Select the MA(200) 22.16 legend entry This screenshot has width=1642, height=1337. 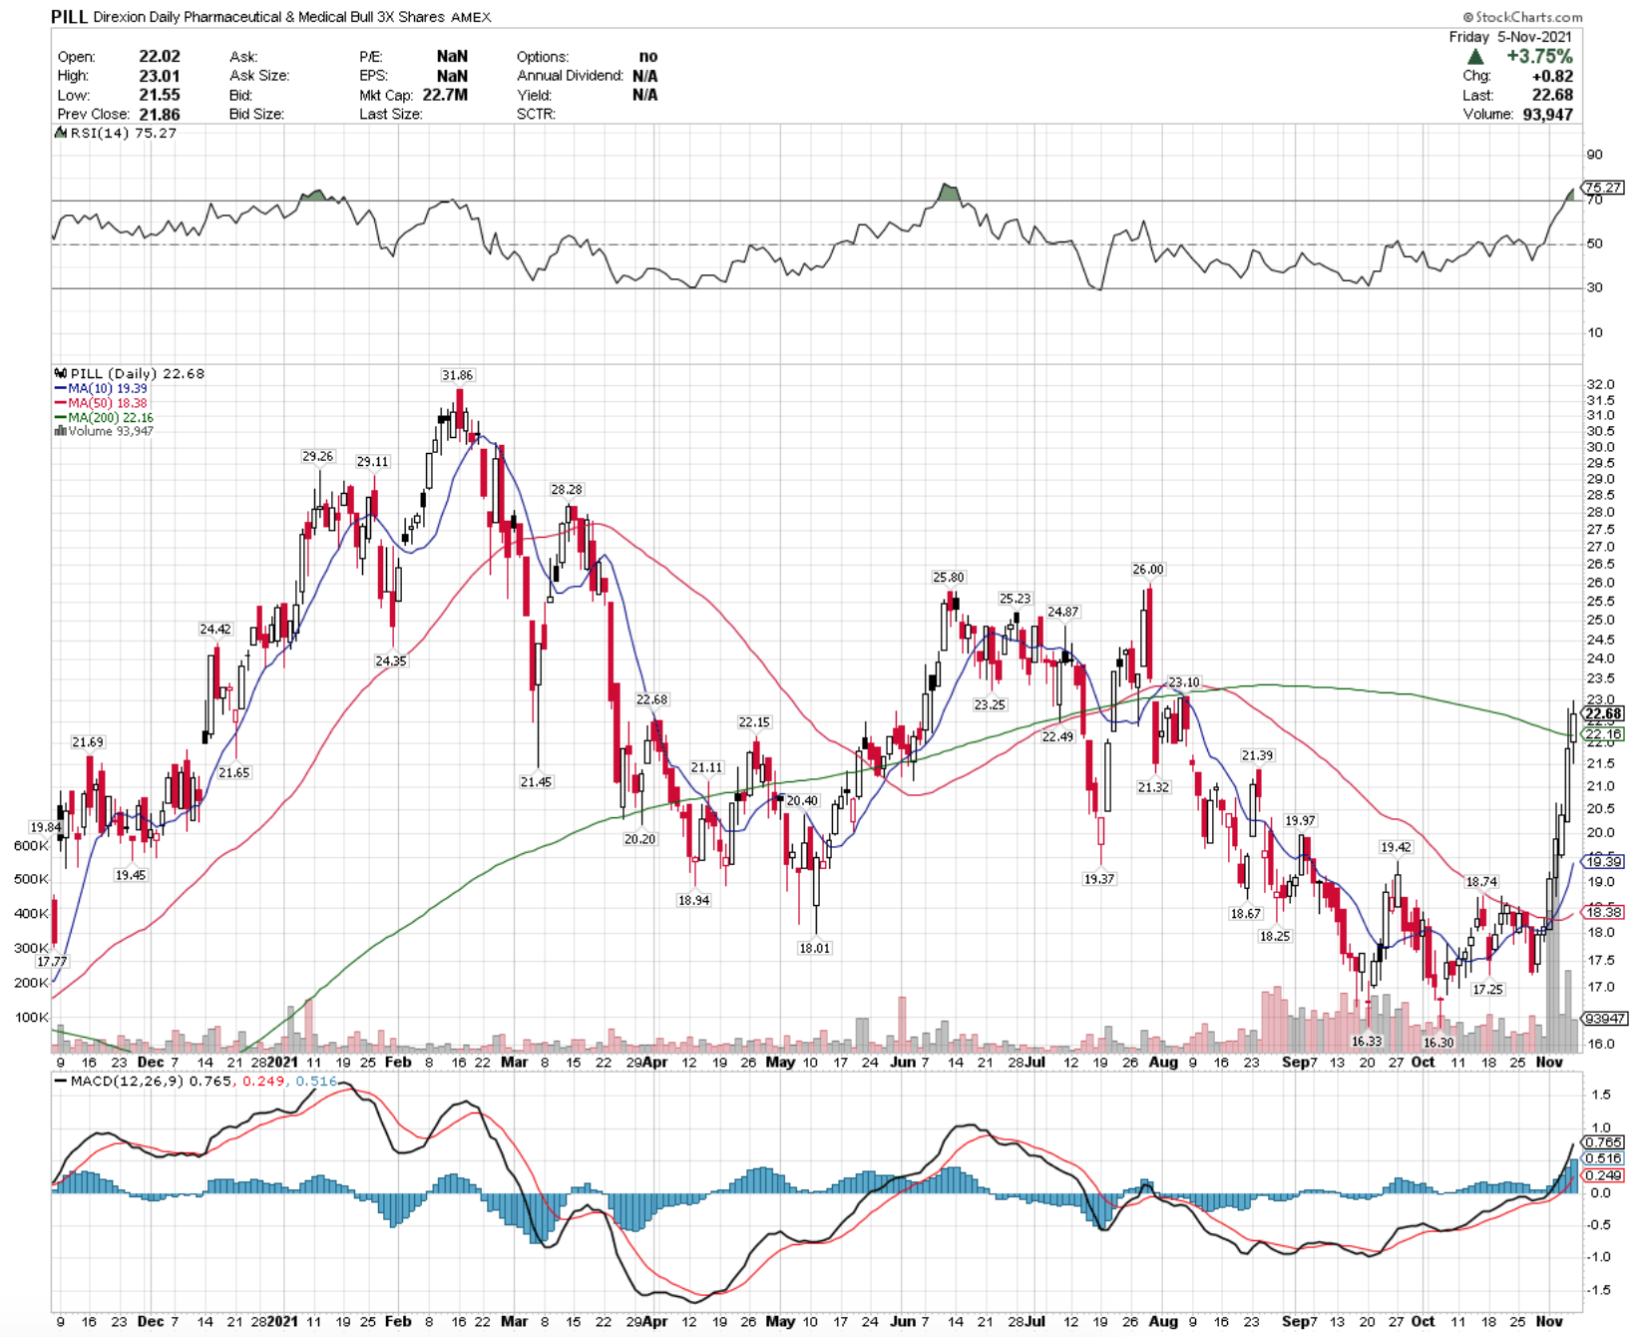tap(104, 417)
